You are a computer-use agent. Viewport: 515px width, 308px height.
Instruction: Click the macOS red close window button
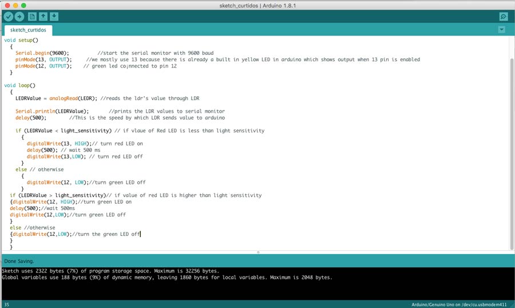pos(7,5)
